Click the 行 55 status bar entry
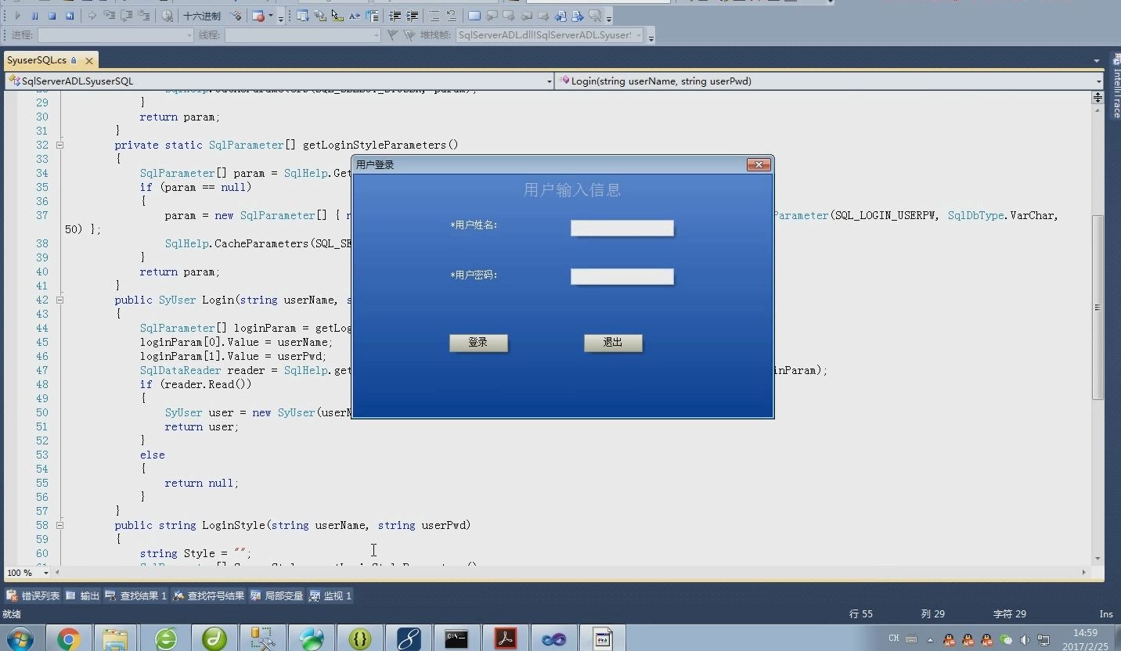This screenshot has width=1121, height=651. pos(861,614)
